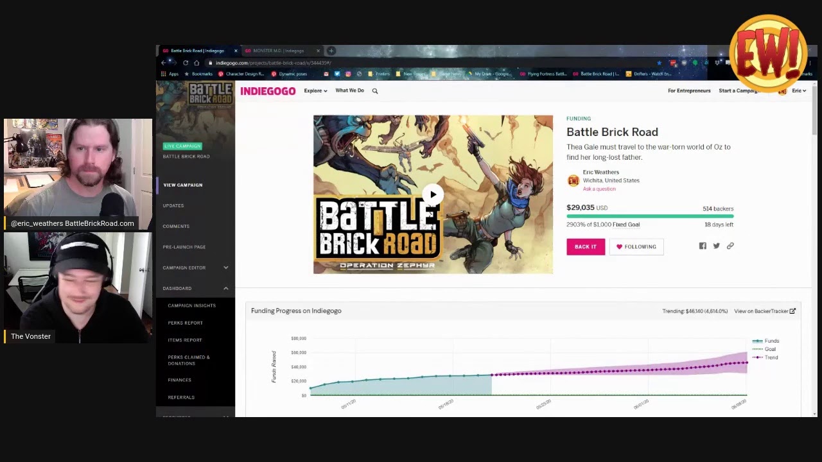The image size is (822, 462).
Task: Copy campaign link via chain icon
Action: (x=730, y=246)
